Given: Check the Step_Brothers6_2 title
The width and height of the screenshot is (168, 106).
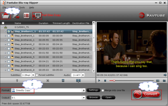Looking at the screenshot, I should [9, 44].
